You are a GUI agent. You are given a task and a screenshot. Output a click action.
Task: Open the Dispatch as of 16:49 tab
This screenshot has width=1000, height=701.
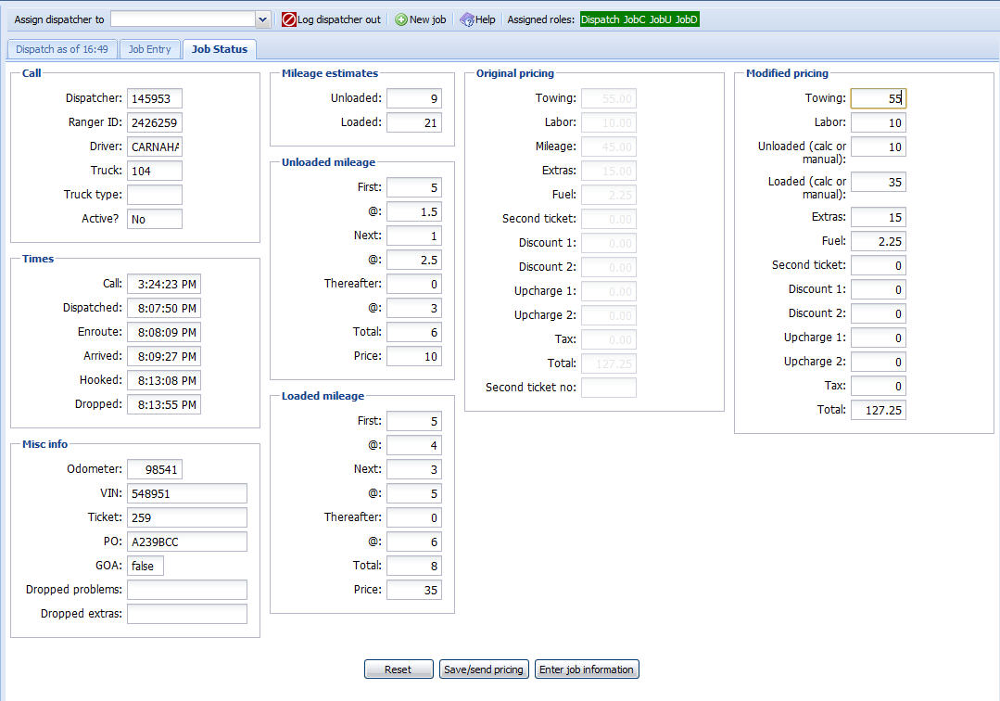click(x=62, y=49)
